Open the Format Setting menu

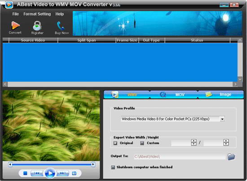click(x=37, y=14)
